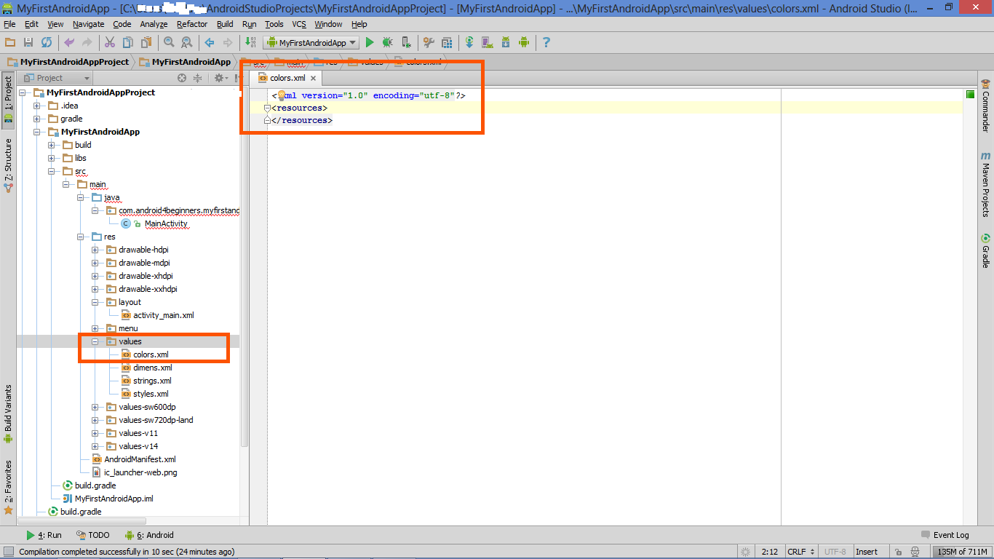Open the Analyze menu
Viewport: 994px width, 559px height.
[154, 24]
